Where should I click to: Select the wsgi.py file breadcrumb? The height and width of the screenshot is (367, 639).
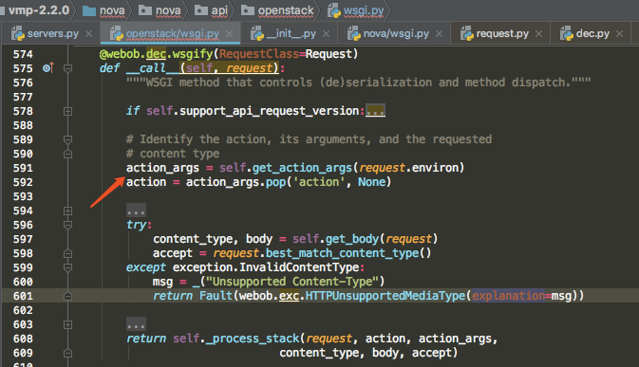(x=356, y=10)
